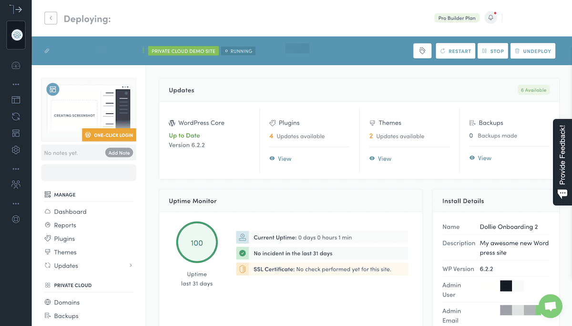572x326 pixels.
Task: Open the site screenshot thumbnail
Action: click(89, 111)
